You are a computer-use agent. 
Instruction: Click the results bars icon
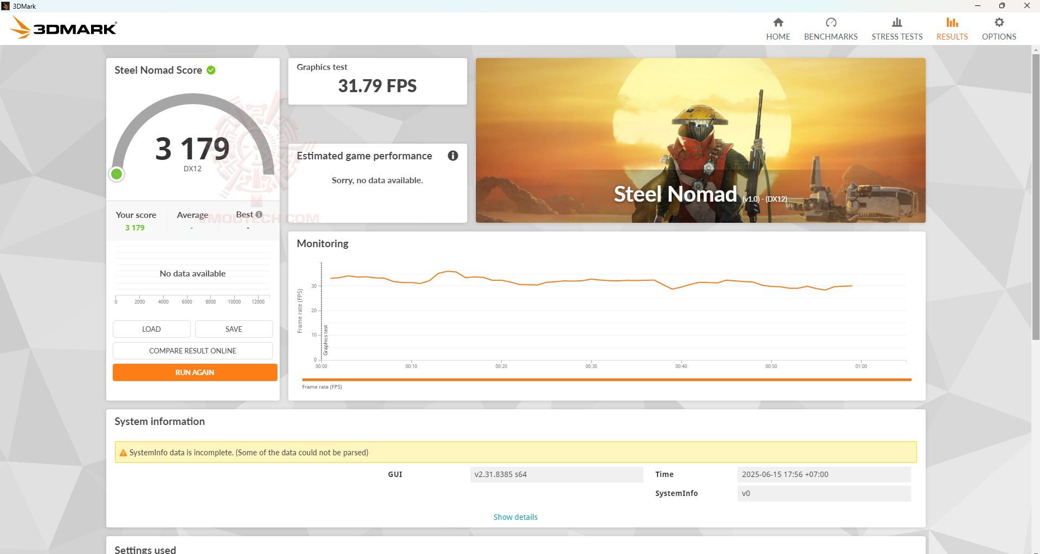952,22
